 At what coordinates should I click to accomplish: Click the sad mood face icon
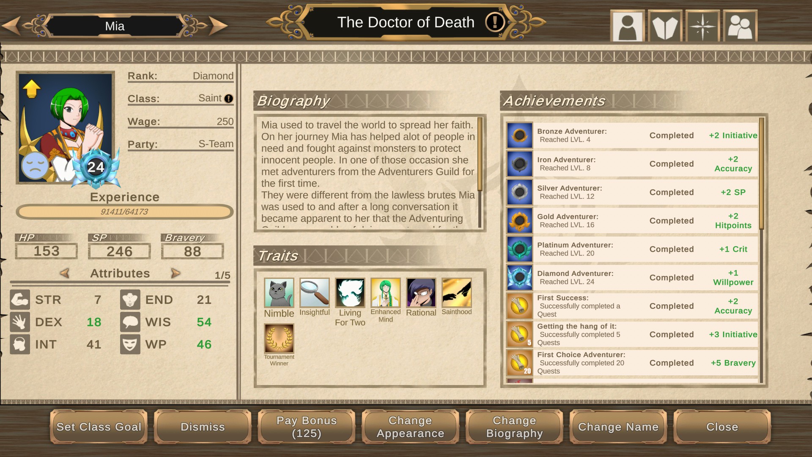(x=35, y=166)
